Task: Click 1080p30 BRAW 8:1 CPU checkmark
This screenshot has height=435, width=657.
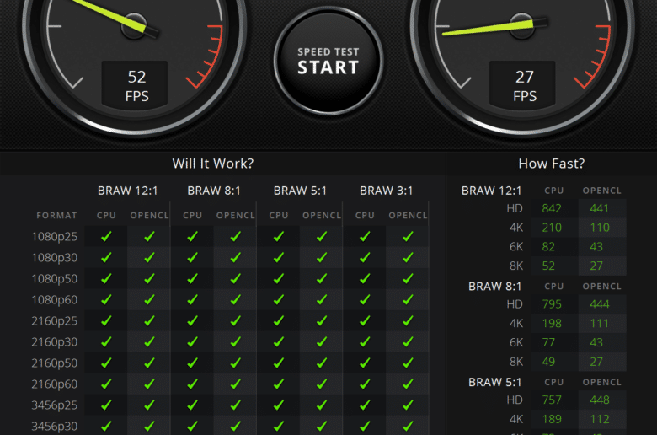Action: tap(193, 258)
